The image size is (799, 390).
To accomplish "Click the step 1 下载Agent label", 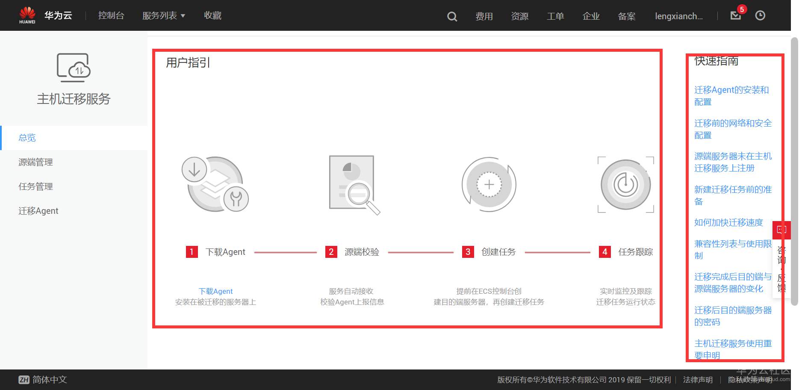I will [x=225, y=252].
